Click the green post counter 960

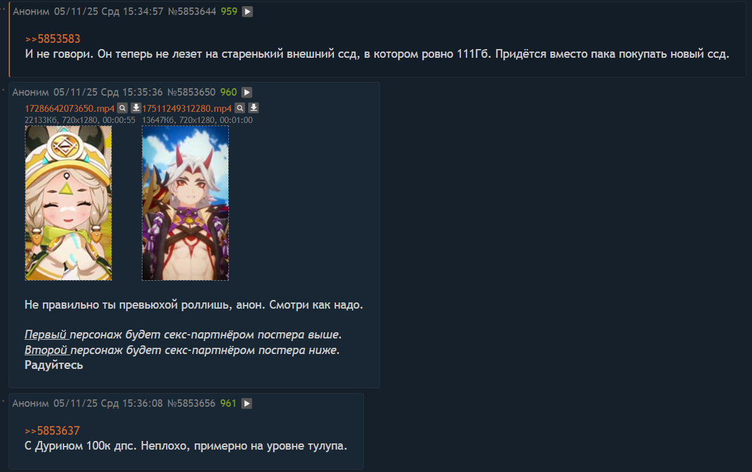coord(228,92)
